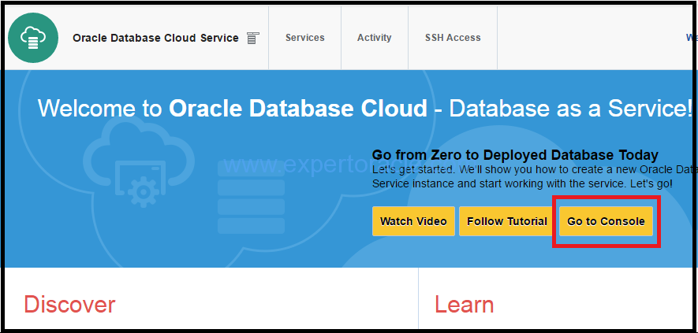The height and width of the screenshot is (333, 698).
Task: Open the menu icon beside the service title
Action: pyautogui.click(x=253, y=39)
